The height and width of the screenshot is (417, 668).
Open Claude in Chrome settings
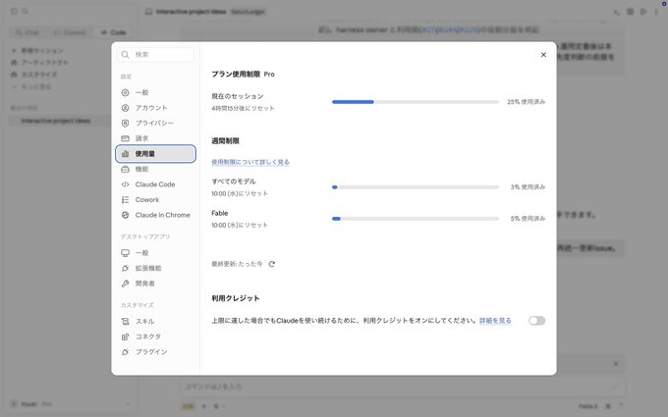pos(155,215)
